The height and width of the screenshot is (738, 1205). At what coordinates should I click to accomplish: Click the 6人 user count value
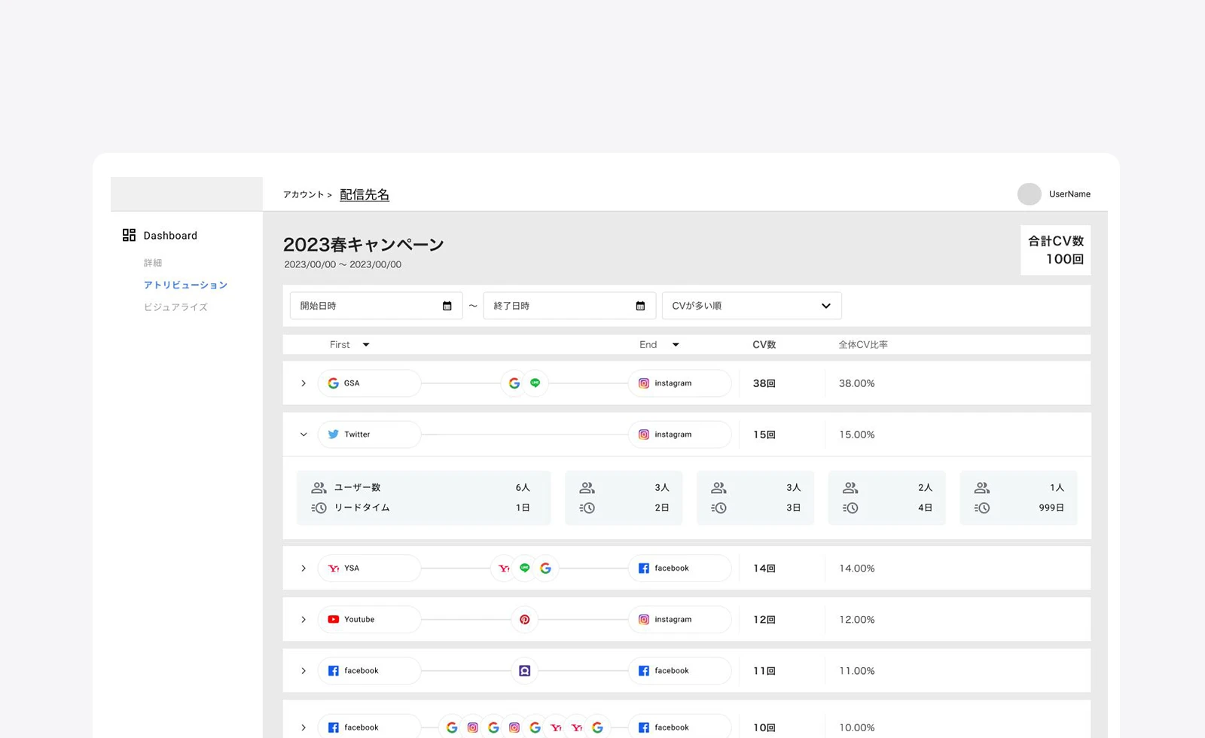point(523,487)
